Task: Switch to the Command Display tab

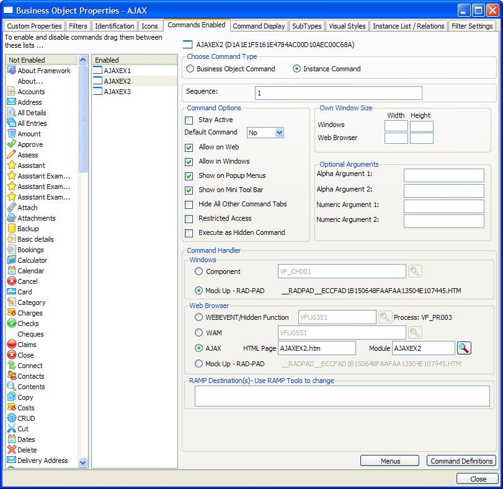Action: tap(259, 26)
